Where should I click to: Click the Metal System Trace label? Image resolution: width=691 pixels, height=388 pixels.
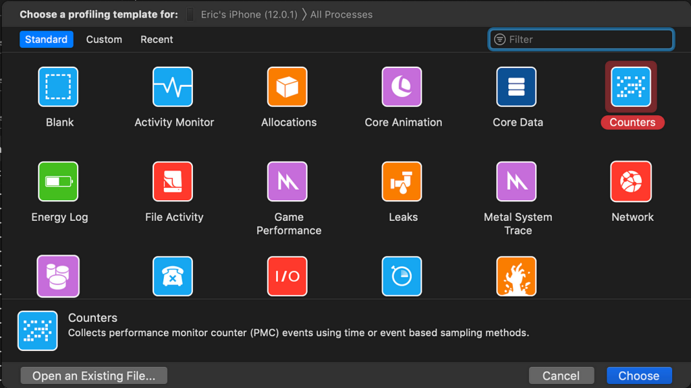[518, 224]
